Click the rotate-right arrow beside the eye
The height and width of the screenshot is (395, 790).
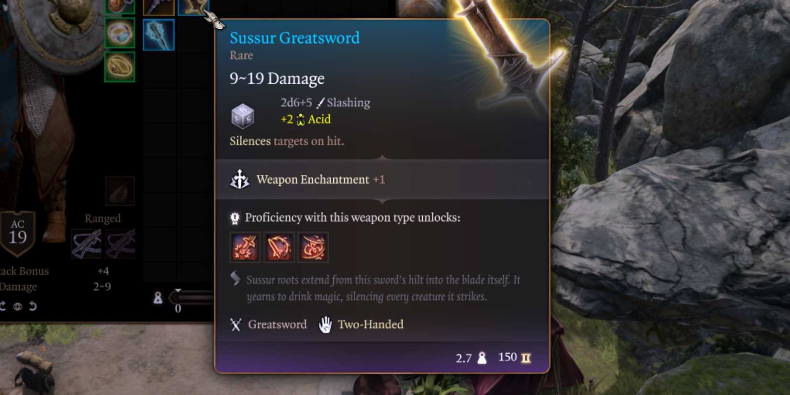coord(33,306)
